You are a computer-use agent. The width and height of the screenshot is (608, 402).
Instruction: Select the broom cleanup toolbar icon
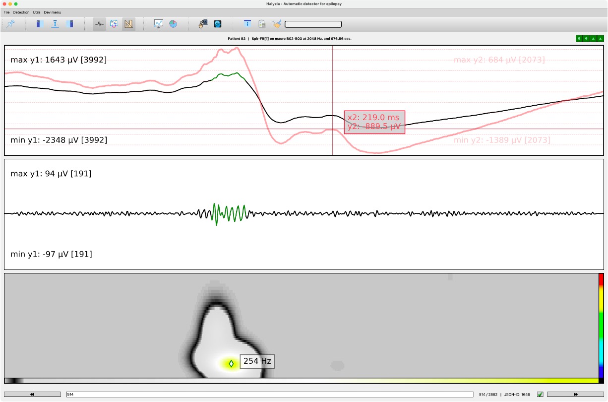pyautogui.click(x=276, y=23)
